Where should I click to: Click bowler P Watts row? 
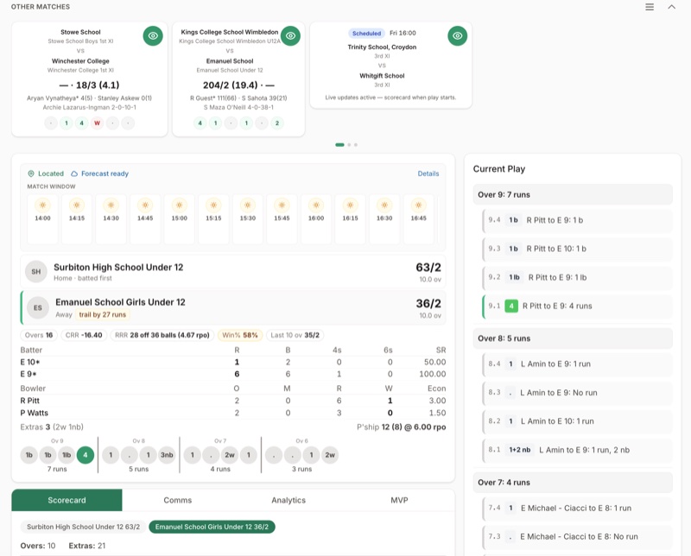[x=233, y=413]
